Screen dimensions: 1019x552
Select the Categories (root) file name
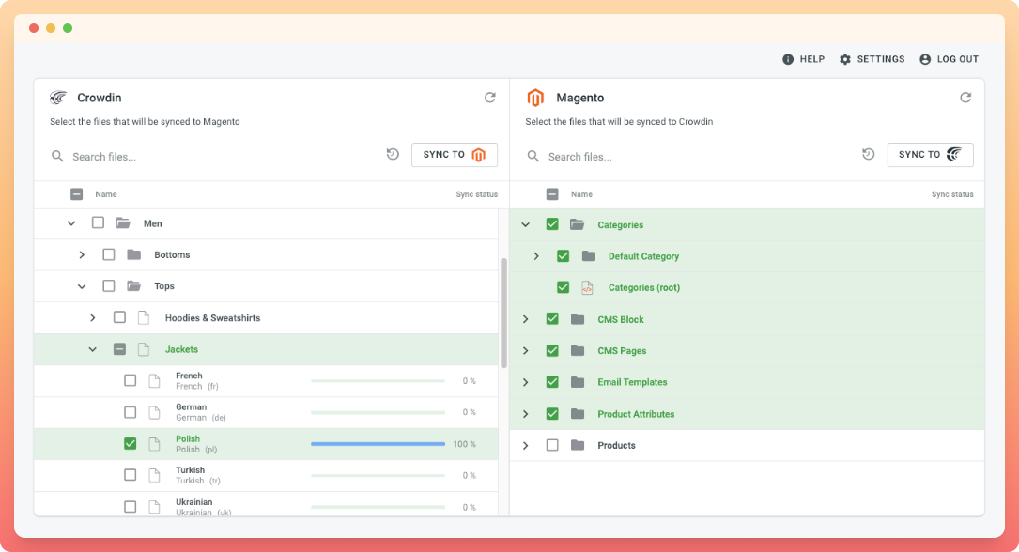(x=644, y=287)
